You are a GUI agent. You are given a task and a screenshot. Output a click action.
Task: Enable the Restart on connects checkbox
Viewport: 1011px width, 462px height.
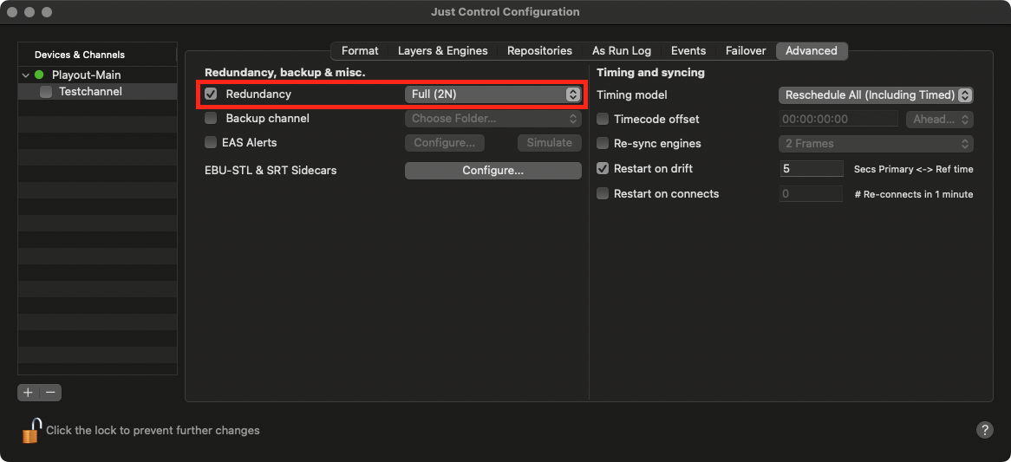(x=603, y=193)
